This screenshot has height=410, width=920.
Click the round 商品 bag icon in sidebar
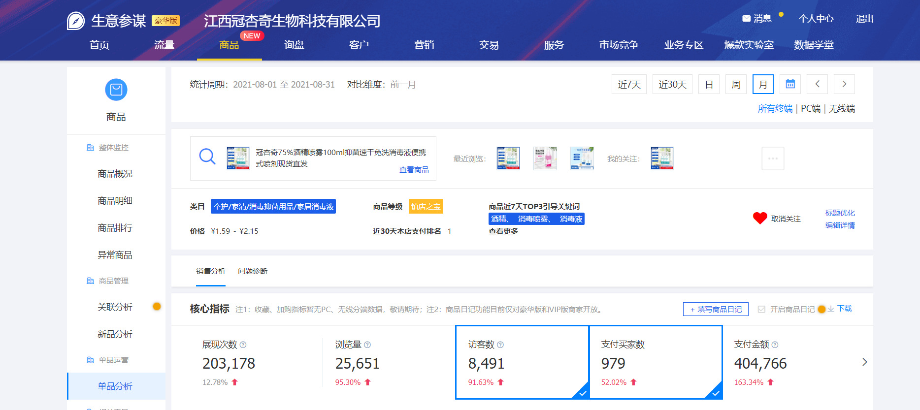[116, 90]
